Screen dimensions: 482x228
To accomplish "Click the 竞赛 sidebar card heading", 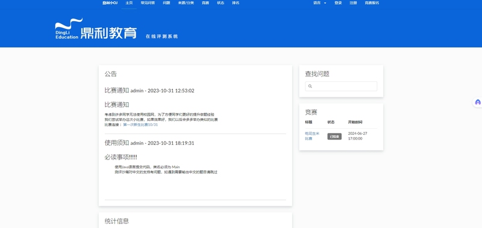I will (311, 112).
